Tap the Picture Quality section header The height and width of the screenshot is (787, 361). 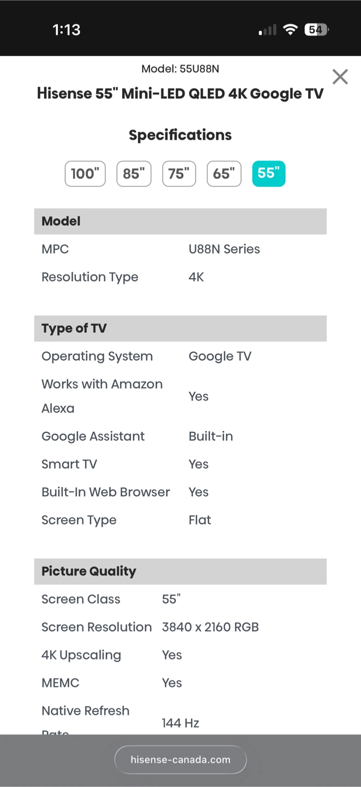coord(180,572)
